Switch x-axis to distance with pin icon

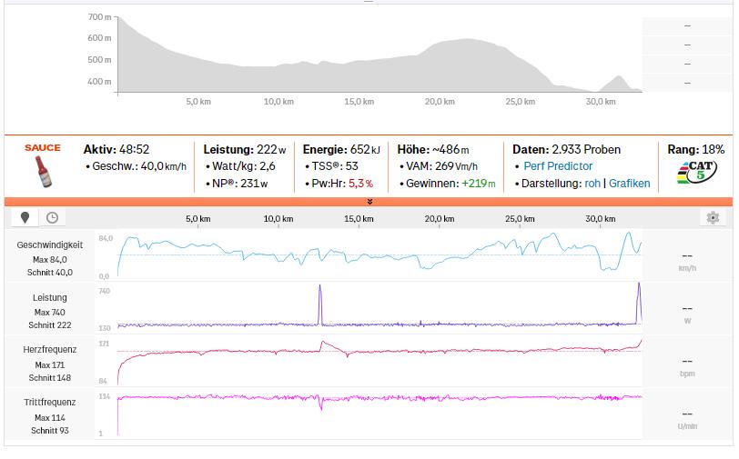(x=25, y=218)
